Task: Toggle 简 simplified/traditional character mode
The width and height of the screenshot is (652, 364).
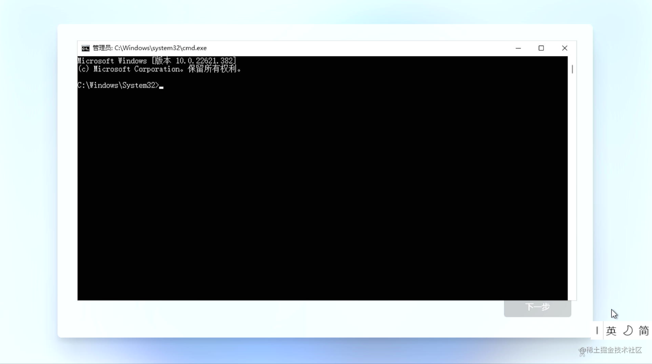Action: click(644, 331)
